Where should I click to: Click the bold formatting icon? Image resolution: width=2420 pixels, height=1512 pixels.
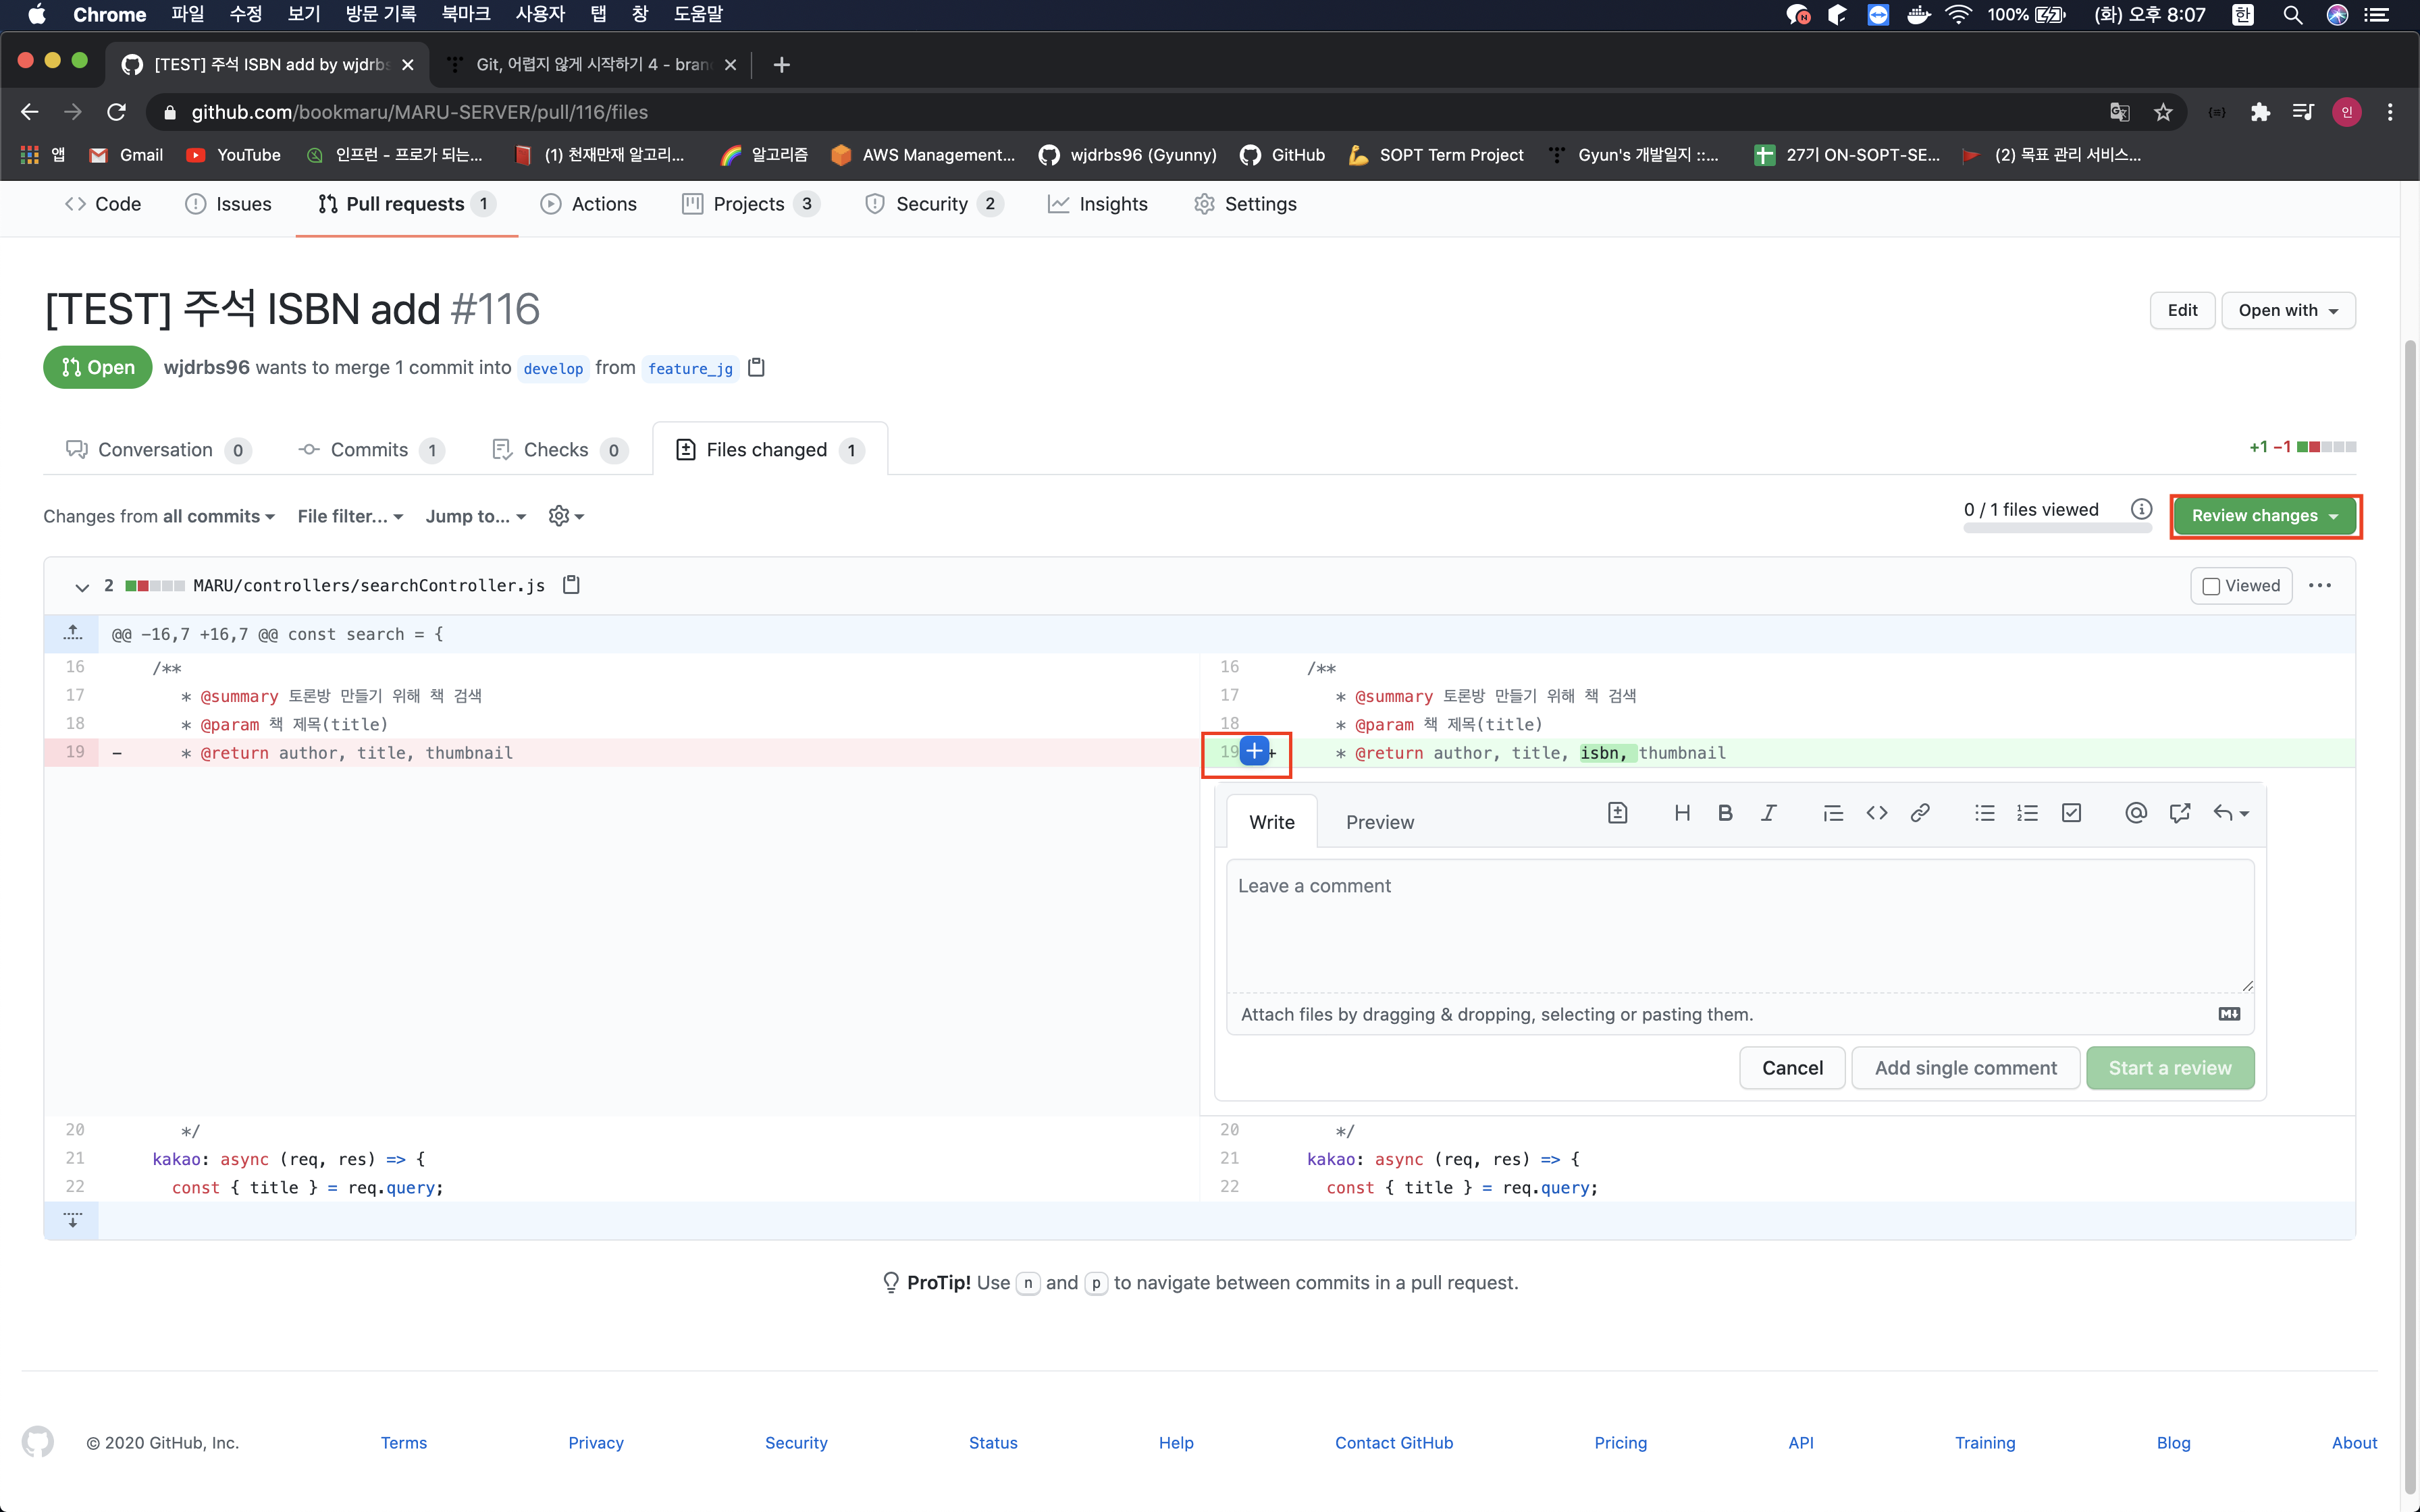(1725, 813)
